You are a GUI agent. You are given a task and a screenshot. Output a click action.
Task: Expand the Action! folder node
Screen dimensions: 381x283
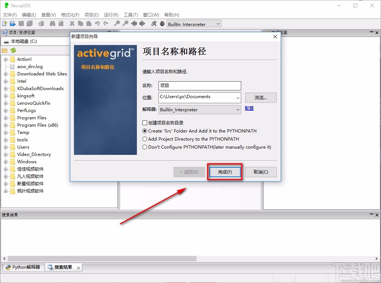pyautogui.click(x=5, y=59)
